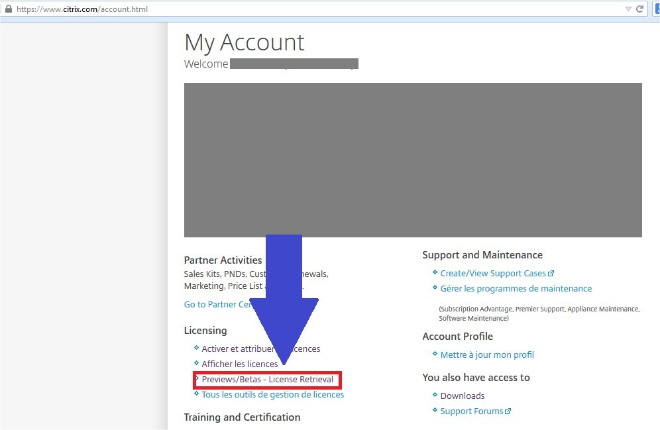660x430 pixels.
Task: Click the diamond bullet before Afficher les licences
Action: pyautogui.click(x=196, y=363)
